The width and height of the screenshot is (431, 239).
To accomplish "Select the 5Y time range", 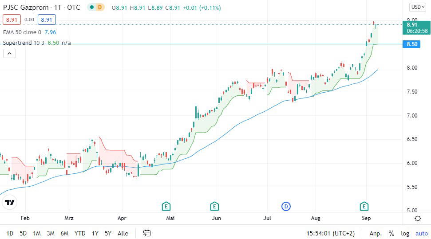I will tap(108, 233).
